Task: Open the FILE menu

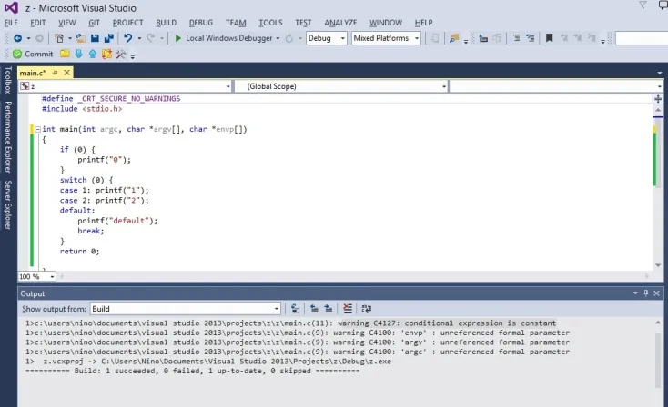Action: 11,23
